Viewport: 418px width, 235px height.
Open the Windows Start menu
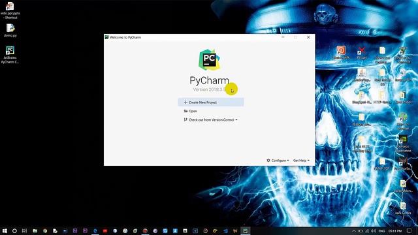coord(5,230)
